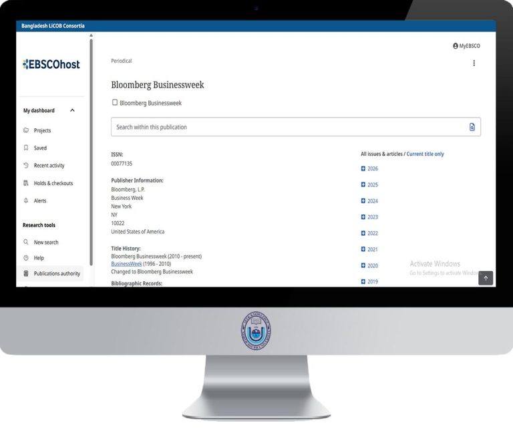Screen dimensions: 513x429
Task: Expand the 2024 issues list
Action: pyautogui.click(x=363, y=200)
